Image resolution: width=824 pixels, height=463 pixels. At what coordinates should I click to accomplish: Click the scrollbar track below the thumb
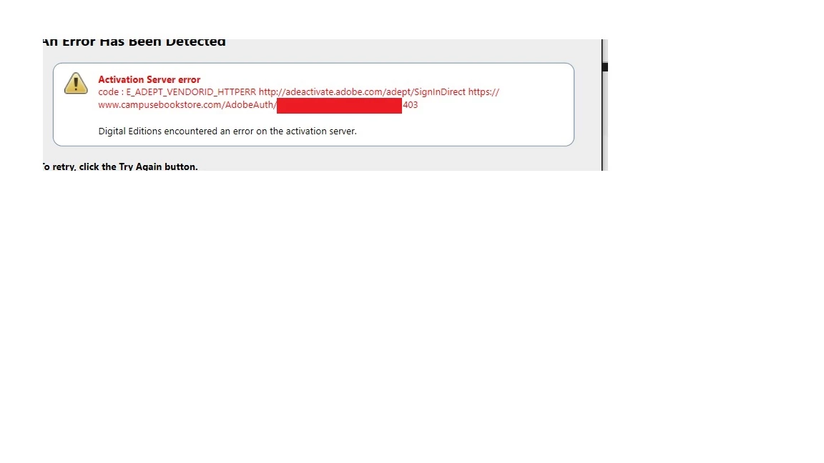[605, 121]
